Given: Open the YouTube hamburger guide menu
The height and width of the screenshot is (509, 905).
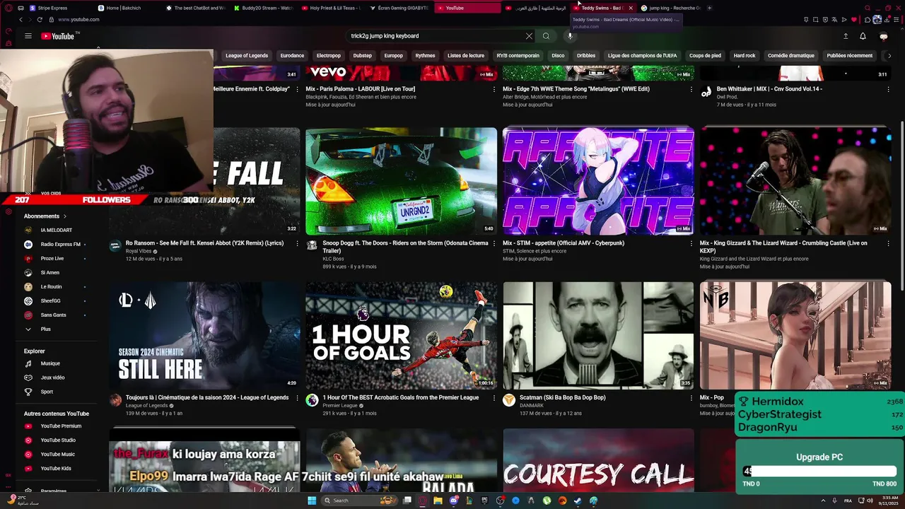Looking at the screenshot, I should click(28, 36).
